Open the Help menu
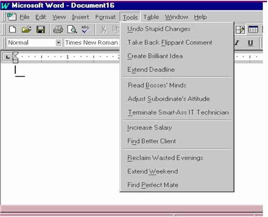The height and width of the screenshot is (217, 268). 200,17
